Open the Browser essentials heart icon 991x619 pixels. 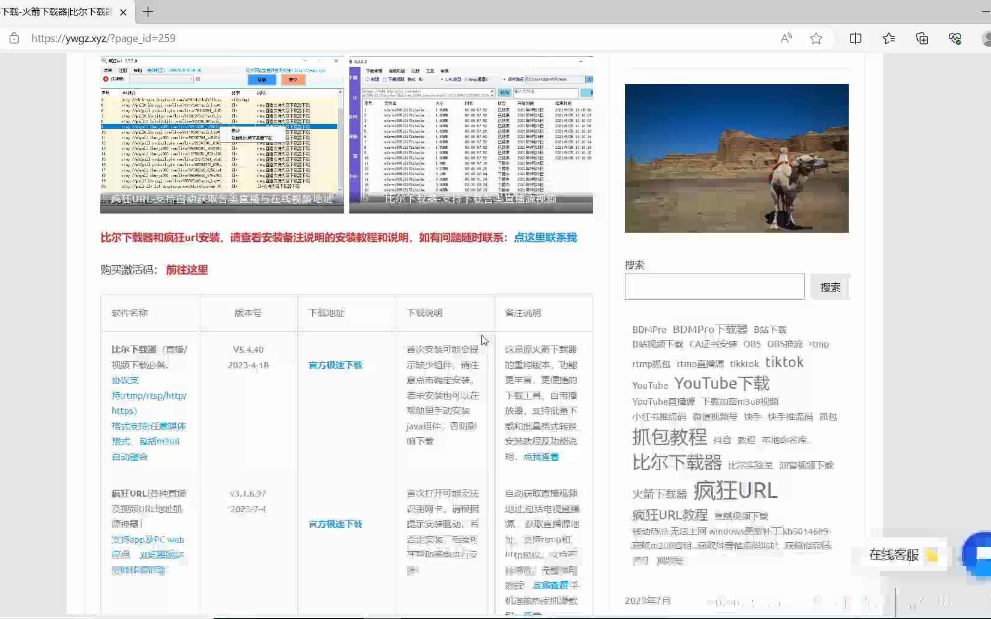[x=955, y=38]
